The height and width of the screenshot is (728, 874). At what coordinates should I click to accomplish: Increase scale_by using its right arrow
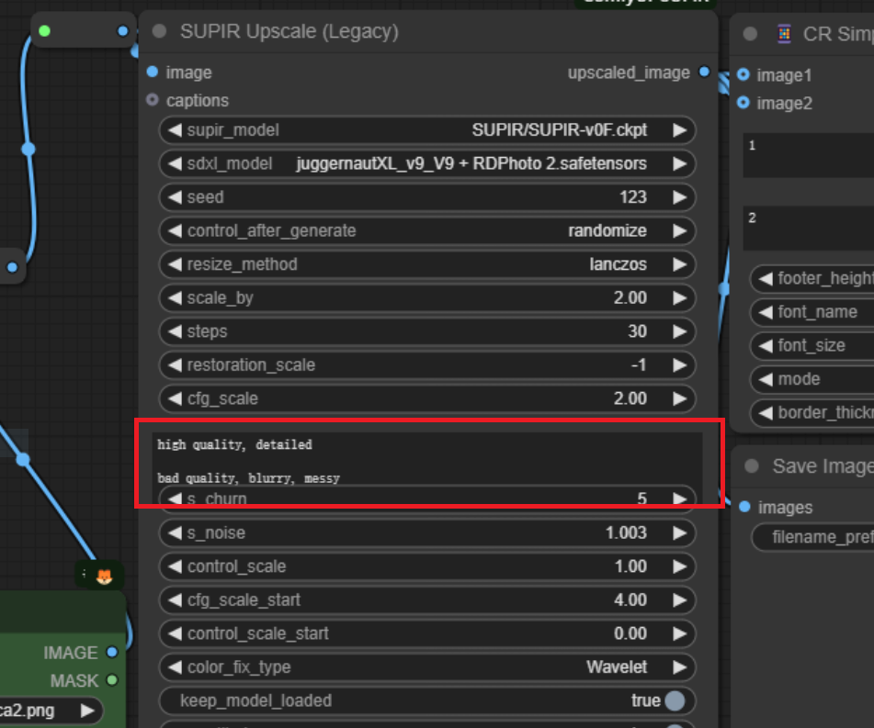(679, 297)
